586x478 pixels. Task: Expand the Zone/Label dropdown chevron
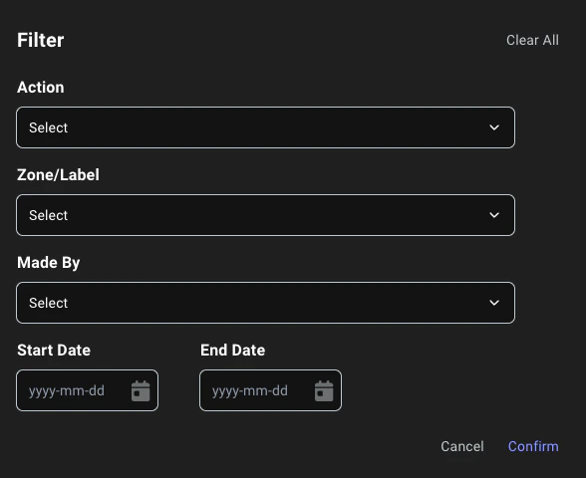pos(494,215)
